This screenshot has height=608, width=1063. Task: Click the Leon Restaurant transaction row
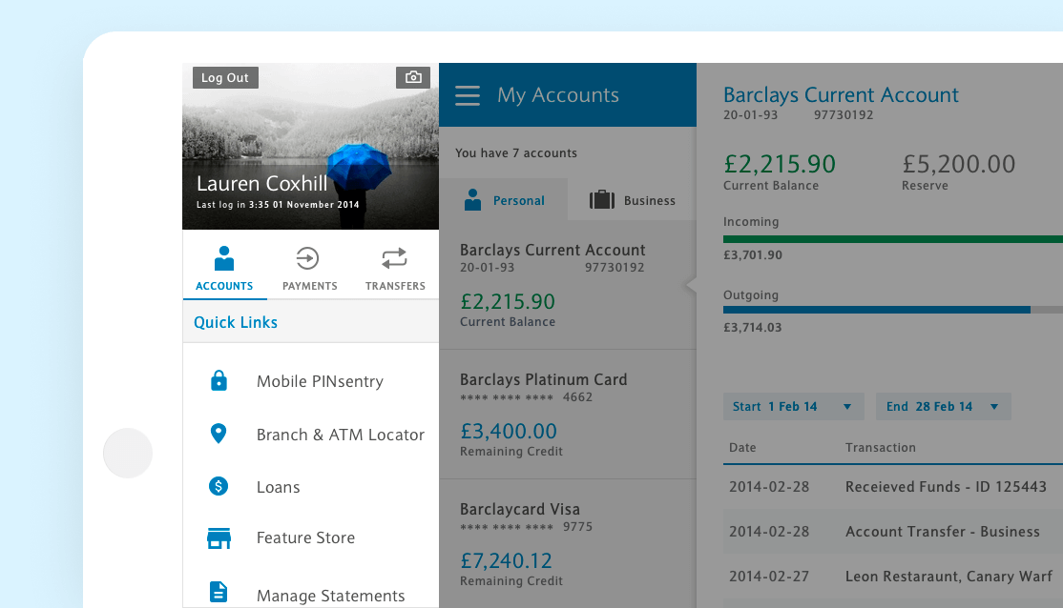pyautogui.click(x=892, y=577)
